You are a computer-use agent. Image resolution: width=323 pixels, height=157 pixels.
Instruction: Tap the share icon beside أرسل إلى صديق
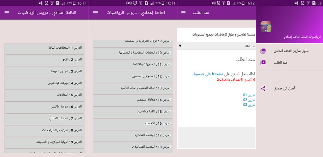[x=263, y=89]
